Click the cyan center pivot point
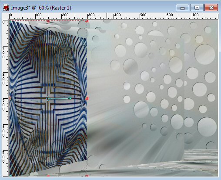Screen dimensions: 221x180 (x=48, y=99)
